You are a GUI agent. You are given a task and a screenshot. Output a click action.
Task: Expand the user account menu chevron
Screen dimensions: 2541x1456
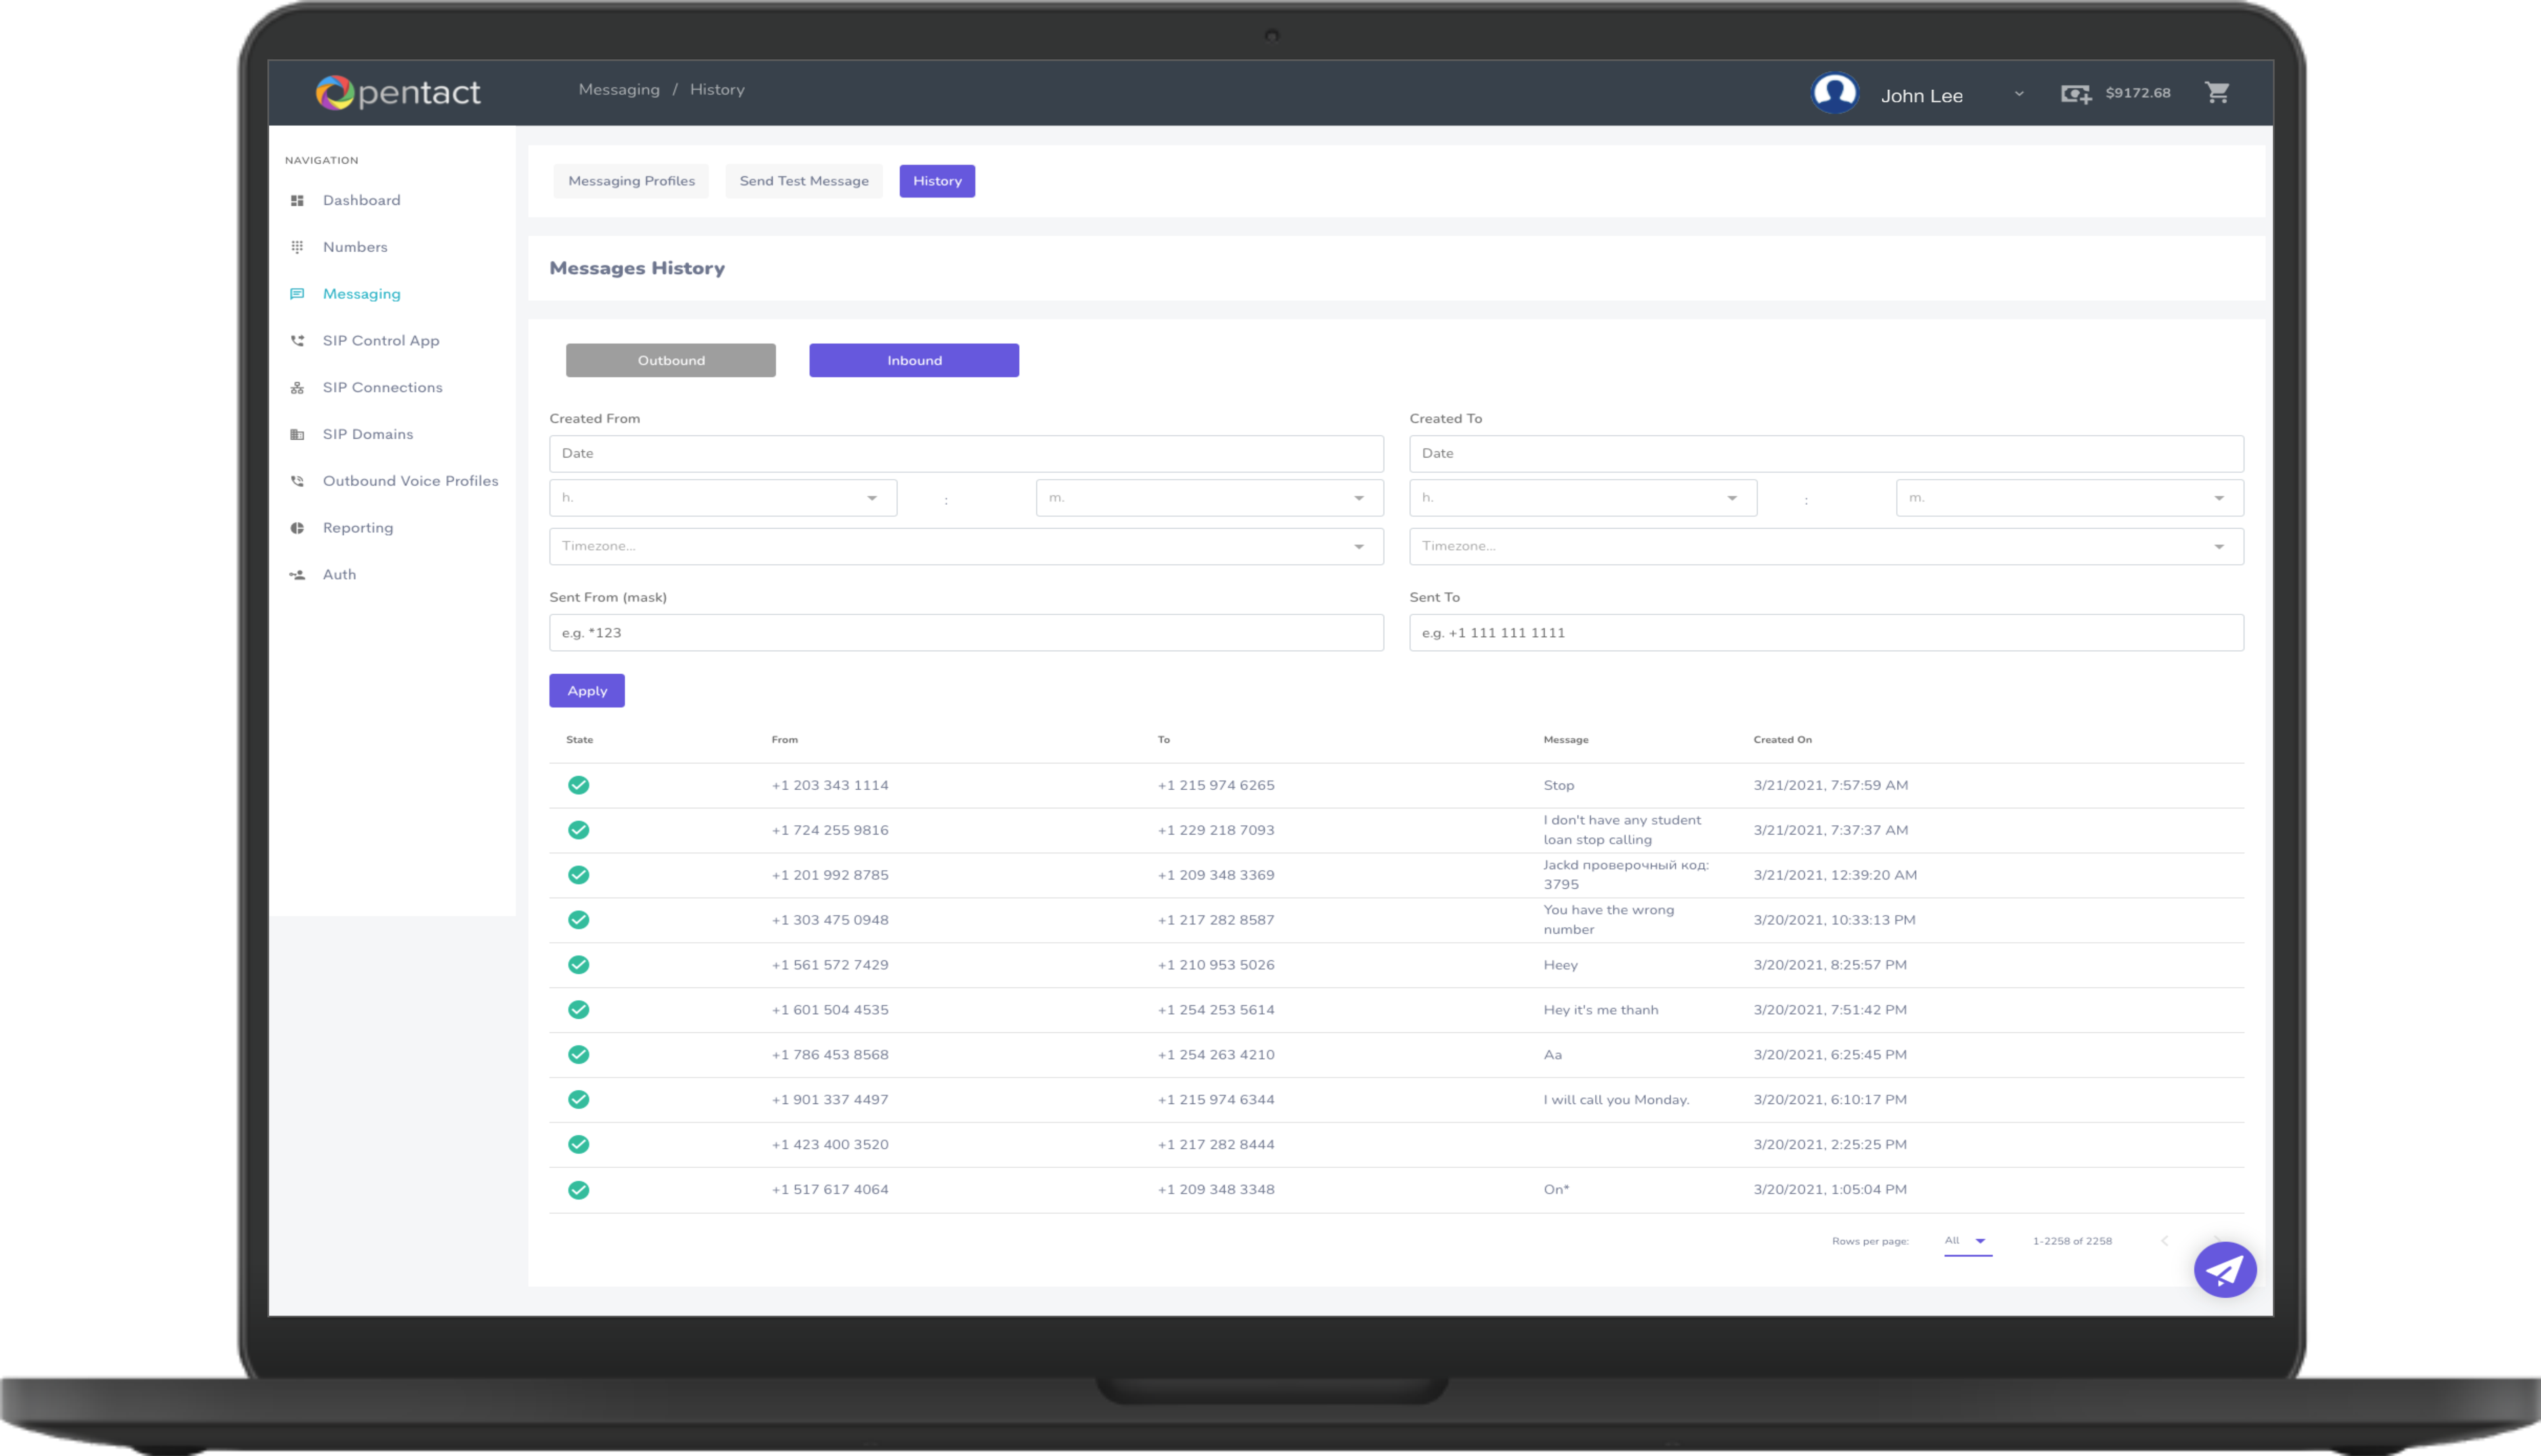2019,94
